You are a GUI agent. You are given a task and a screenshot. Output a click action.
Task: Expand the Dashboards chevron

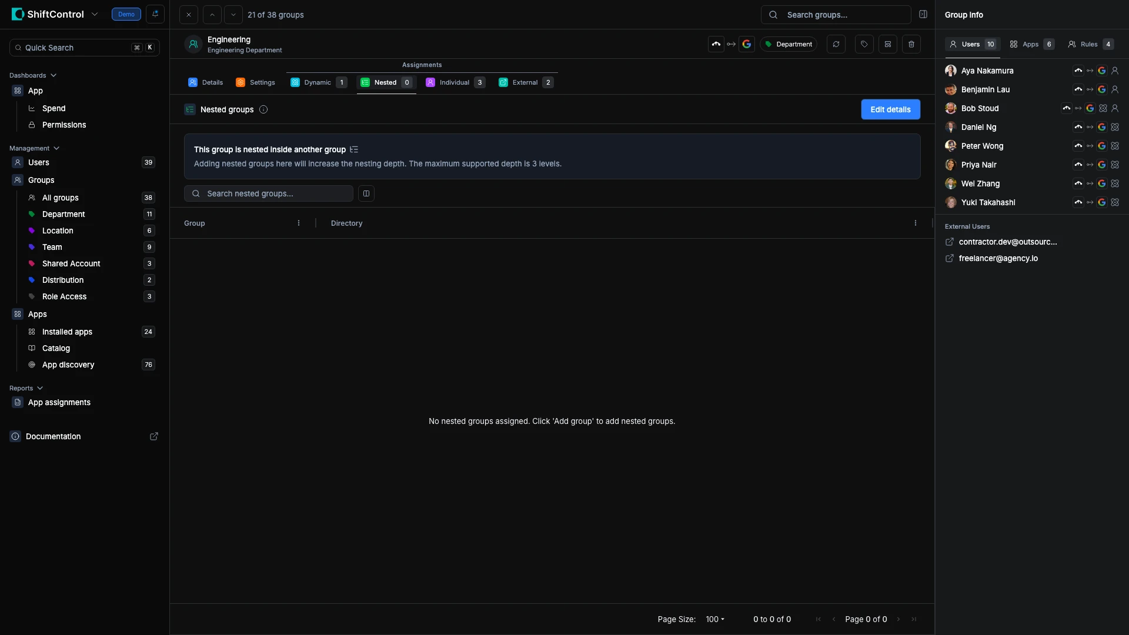pyautogui.click(x=54, y=75)
